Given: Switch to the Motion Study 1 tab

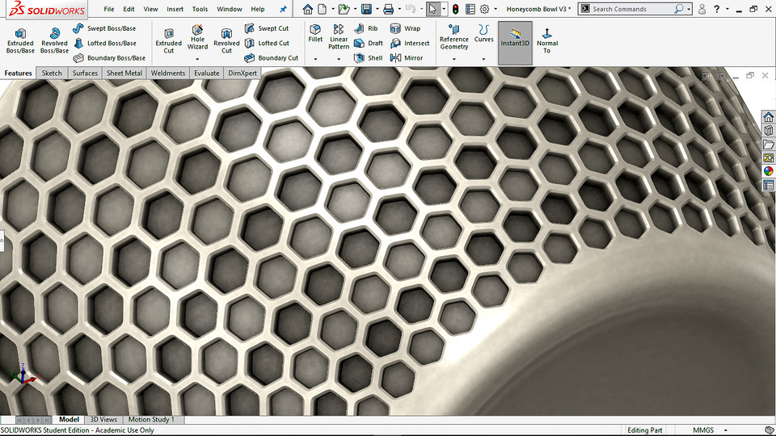Looking at the screenshot, I should (151, 420).
